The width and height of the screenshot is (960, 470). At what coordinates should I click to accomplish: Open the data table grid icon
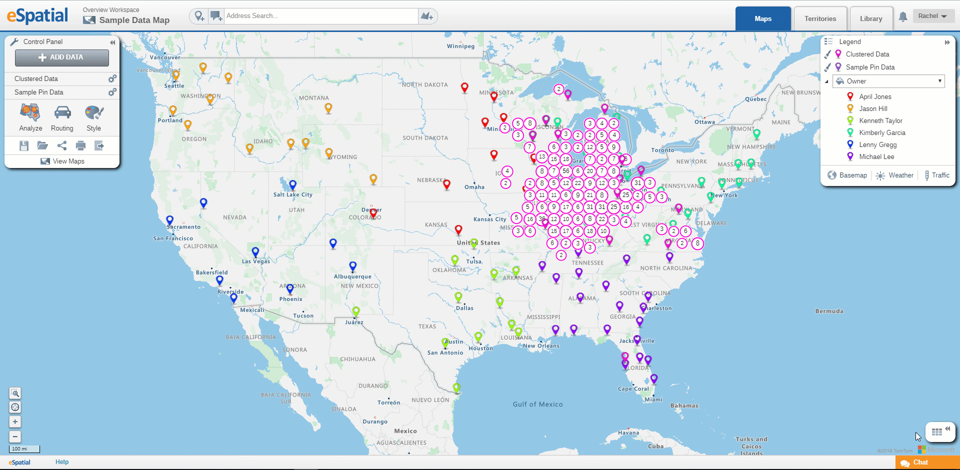pos(937,432)
